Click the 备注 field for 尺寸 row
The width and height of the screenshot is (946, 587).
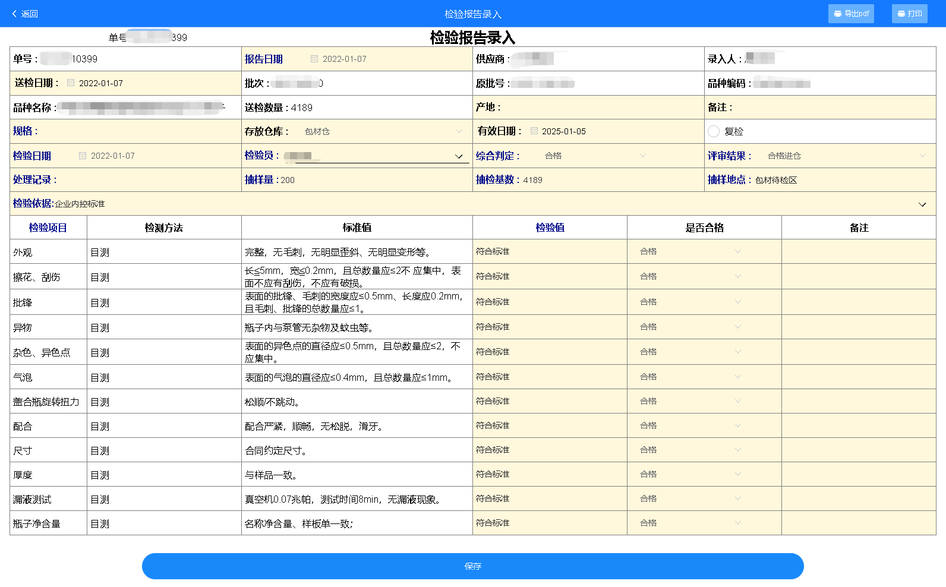tap(858, 450)
